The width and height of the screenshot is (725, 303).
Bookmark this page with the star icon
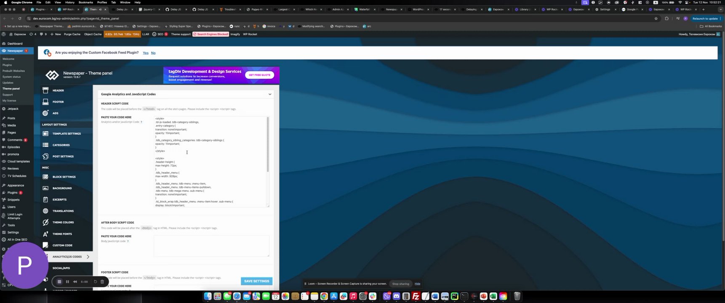point(656,19)
